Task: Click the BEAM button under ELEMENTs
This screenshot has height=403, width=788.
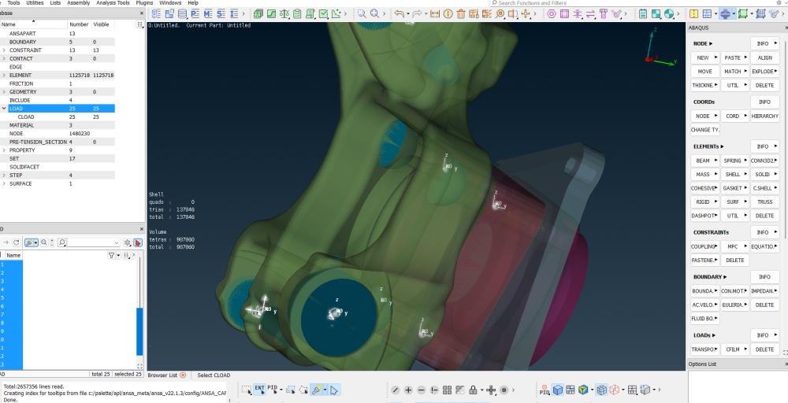Action: pos(702,161)
